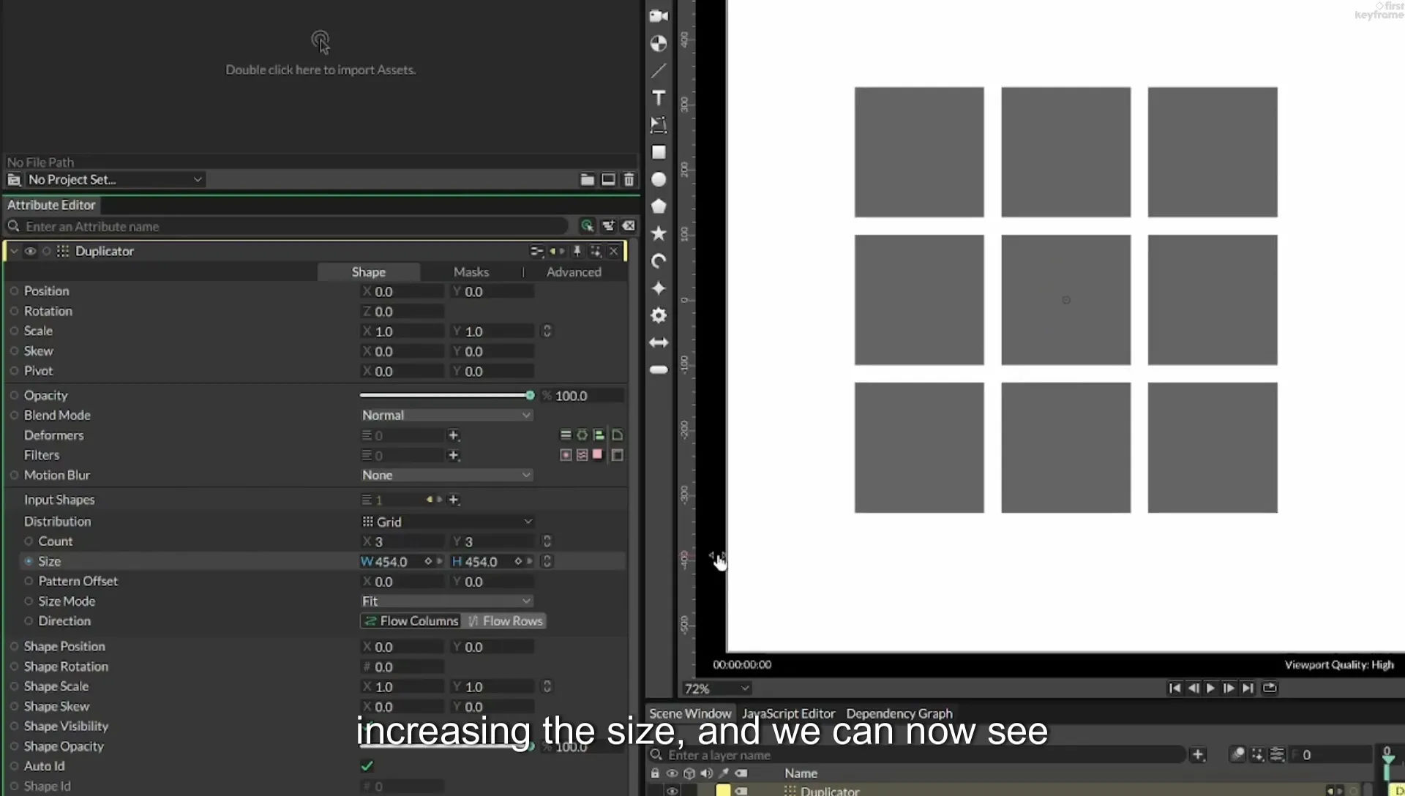
Task: Open the viewport zoom 72% dropdown
Action: click(717, 688)
